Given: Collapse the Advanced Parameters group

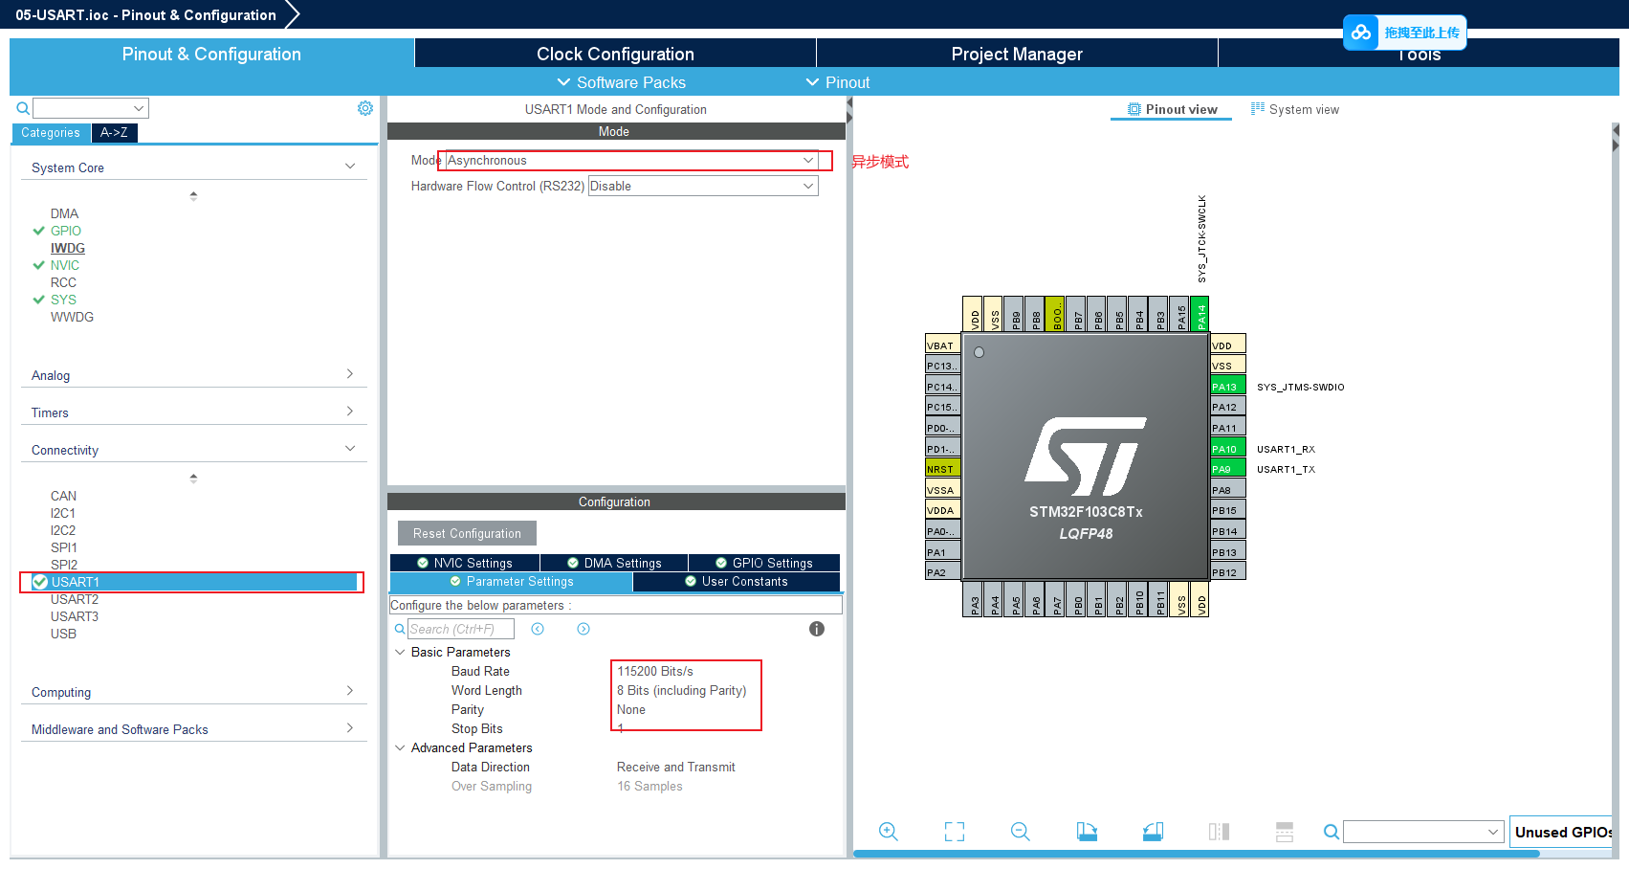Looking at the screenshot, I should pos(400,747).
